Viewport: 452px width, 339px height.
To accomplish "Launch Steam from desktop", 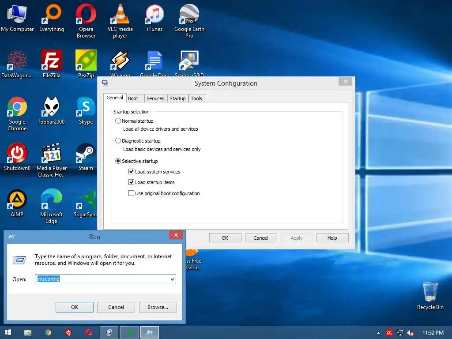I will click(x=86, y=157).
